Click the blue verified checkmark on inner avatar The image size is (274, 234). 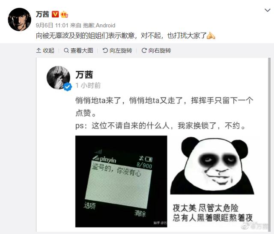pyautogui.click(x=68, y=87)
